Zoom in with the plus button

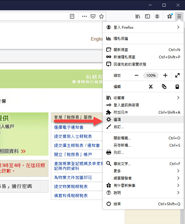pyautogui.click(x=165, y=76)
